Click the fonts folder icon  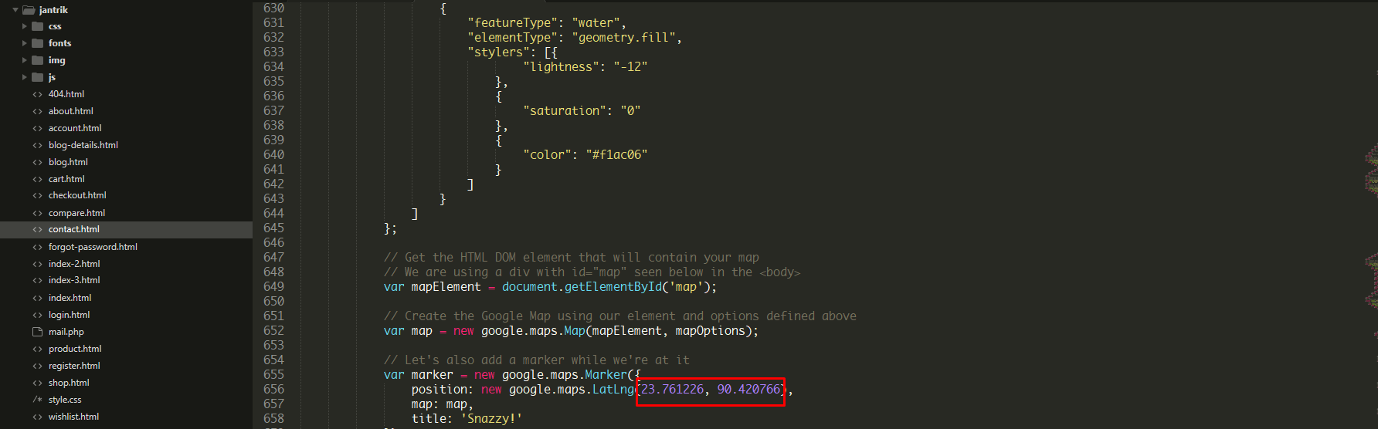tap(37, 43)
